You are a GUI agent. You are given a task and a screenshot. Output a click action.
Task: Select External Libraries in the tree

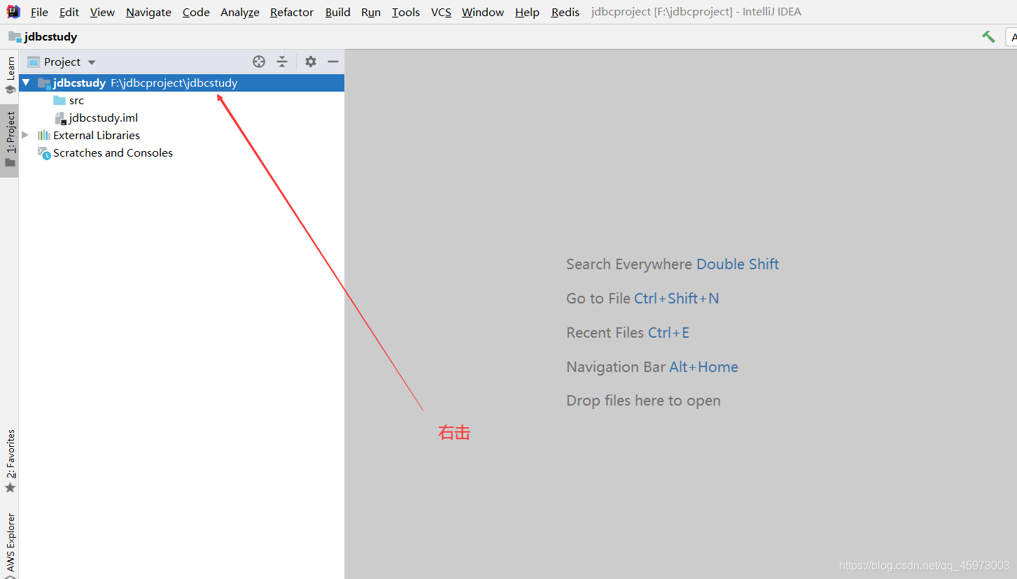97,135
